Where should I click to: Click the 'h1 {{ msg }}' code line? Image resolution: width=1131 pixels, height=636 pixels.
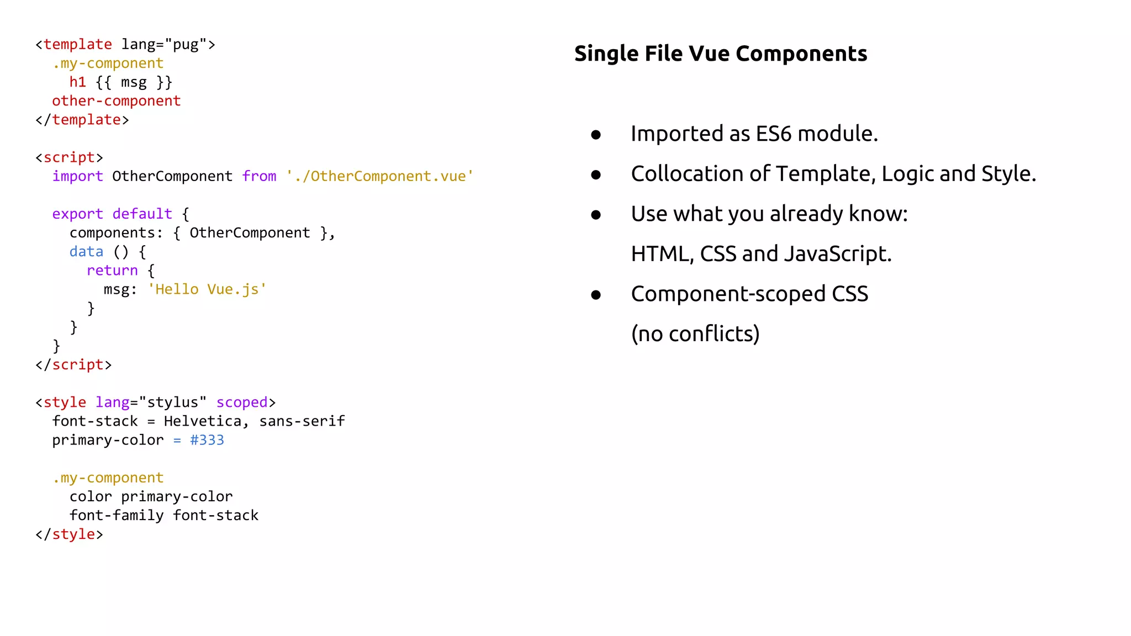[x=120, y=83]
